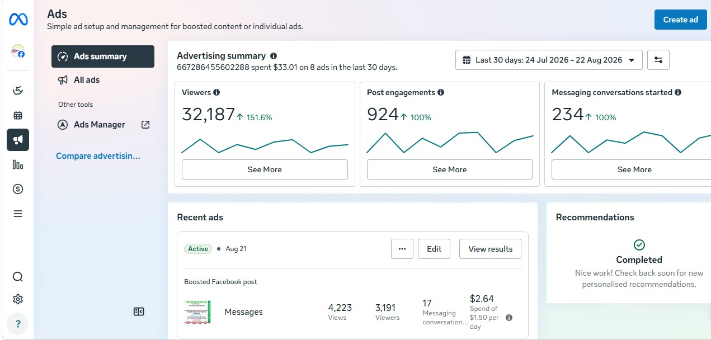
Task: Open the boosted post ad thumbnail
Action: (x=197, y=312)
